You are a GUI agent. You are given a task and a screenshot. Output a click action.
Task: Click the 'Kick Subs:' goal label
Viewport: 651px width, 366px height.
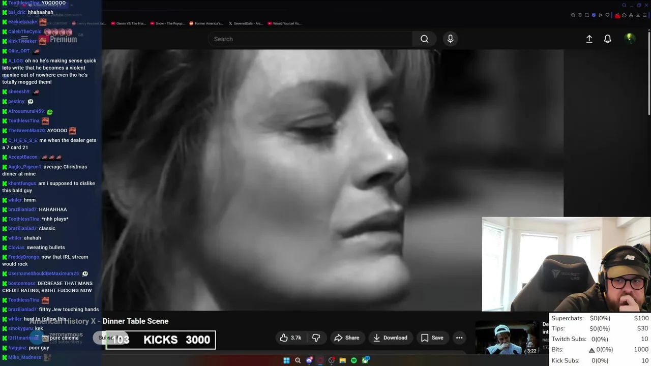click(x=566, y=360)
